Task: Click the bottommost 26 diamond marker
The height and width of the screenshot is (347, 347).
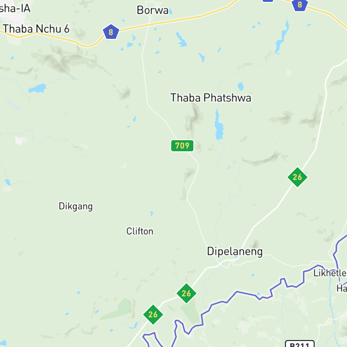Action: tap(153, 315)
